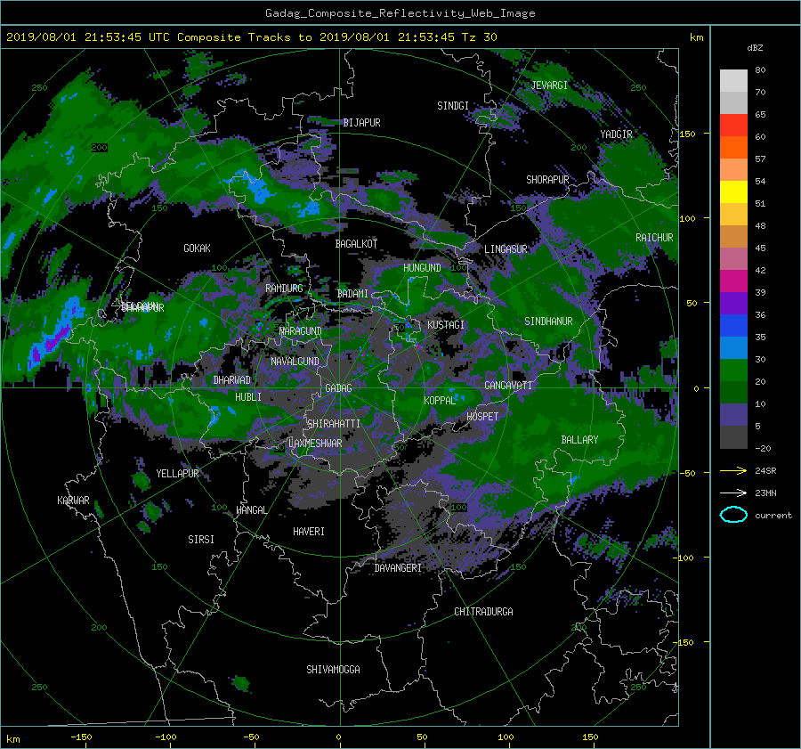Select the green 30 dBZ color swatch
801x749 pixels.
pyautogui.click(x=733, y=370)
